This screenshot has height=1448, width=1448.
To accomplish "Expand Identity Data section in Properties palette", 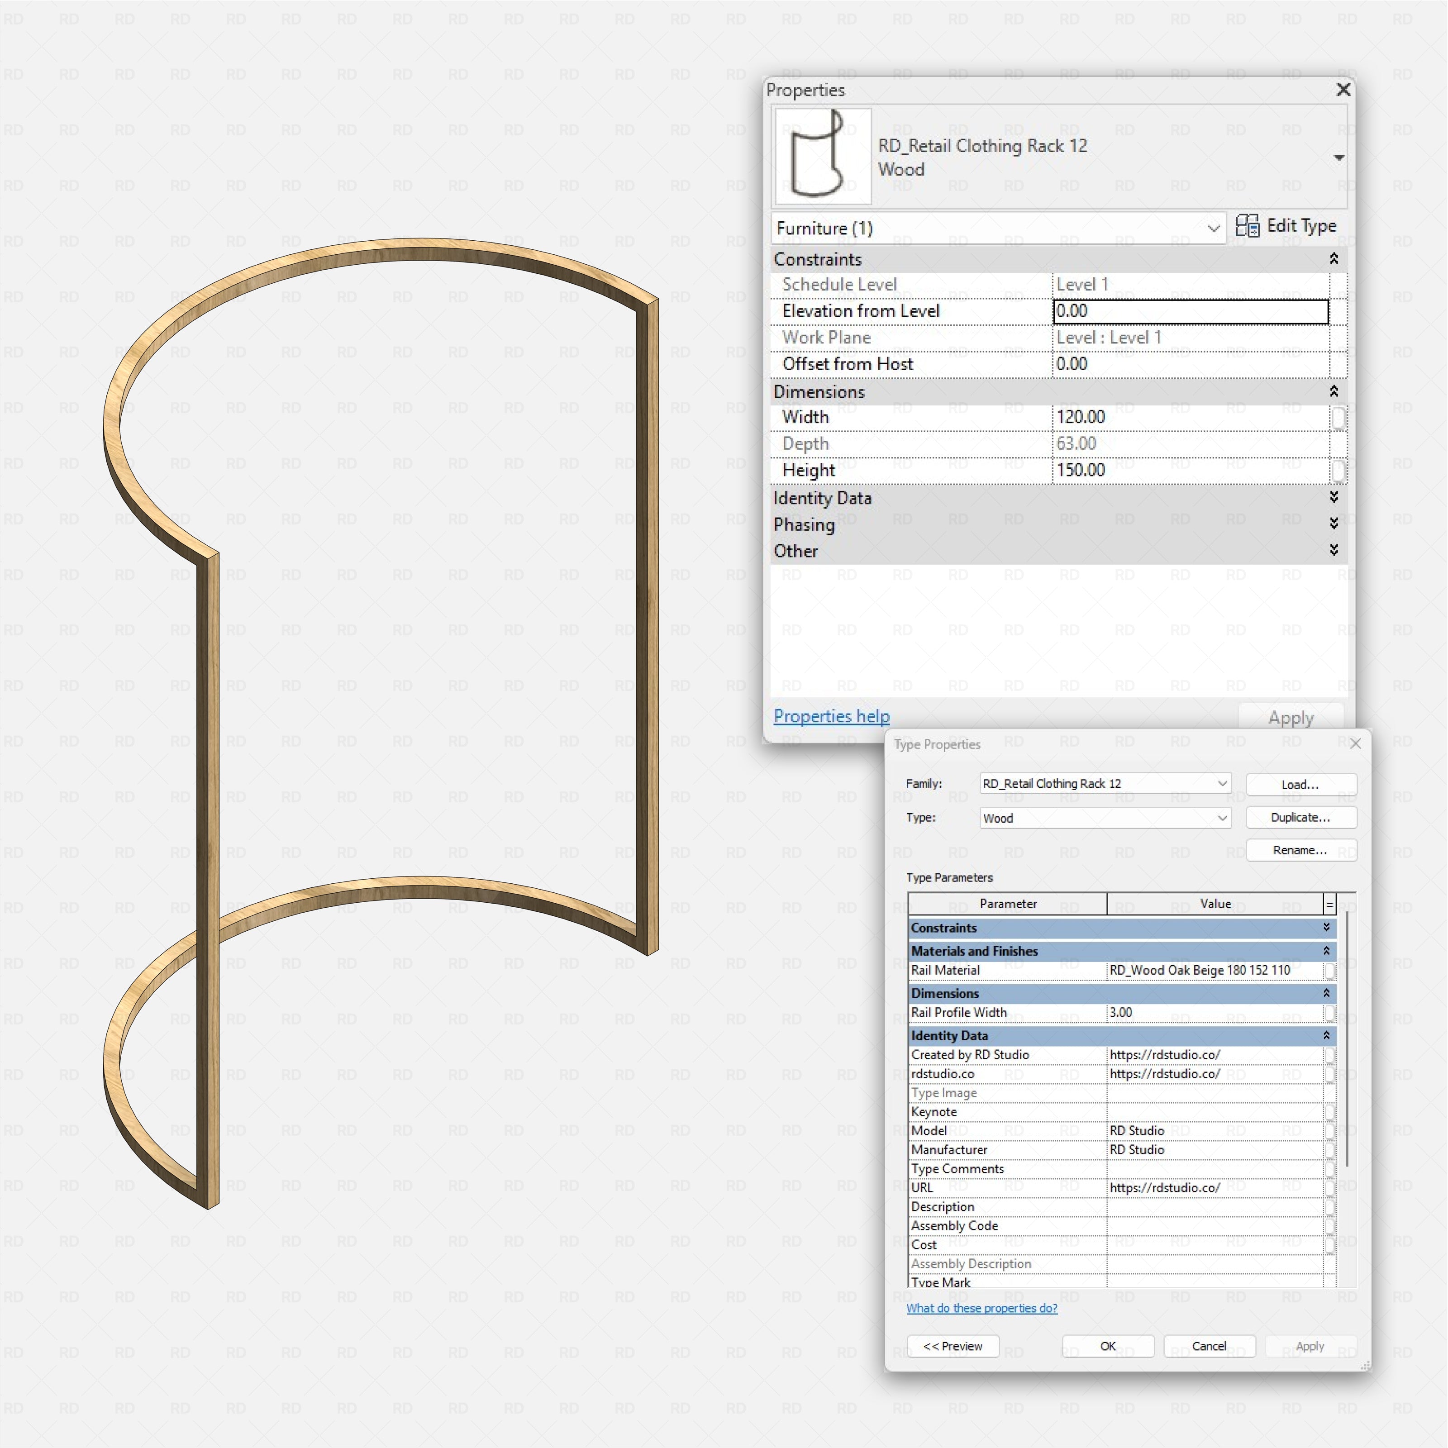I will [x=1334, y=498].
